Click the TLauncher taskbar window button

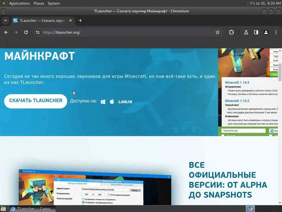point(32,209)
